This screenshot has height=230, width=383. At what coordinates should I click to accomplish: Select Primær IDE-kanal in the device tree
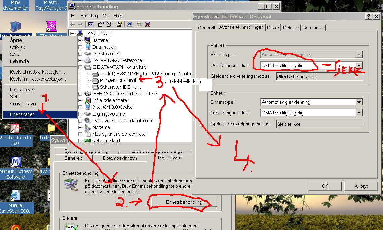point(118,80)
